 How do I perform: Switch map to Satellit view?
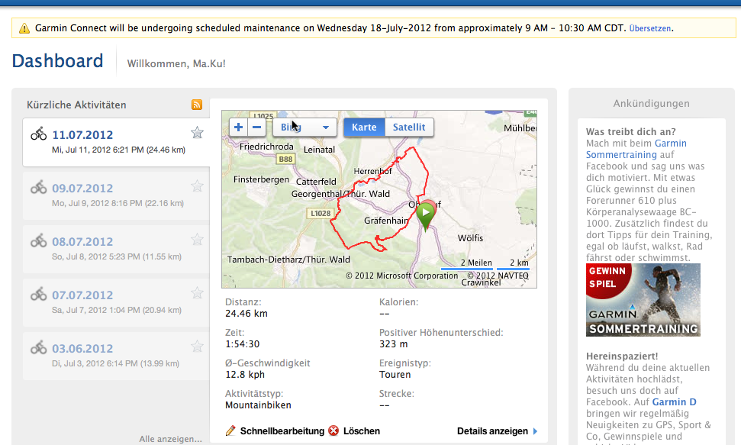pos(409,127)
